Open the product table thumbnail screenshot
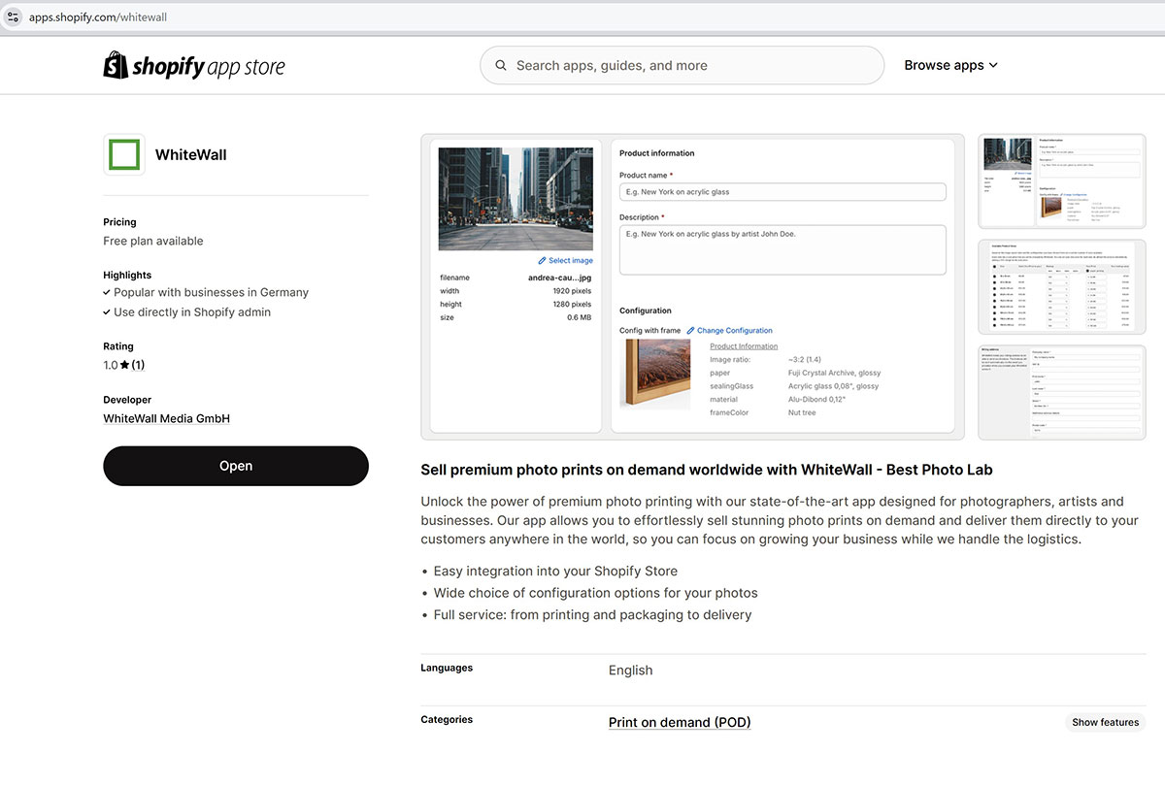The height and width of the screenshot is (786, 1165). pos(1062,288)
